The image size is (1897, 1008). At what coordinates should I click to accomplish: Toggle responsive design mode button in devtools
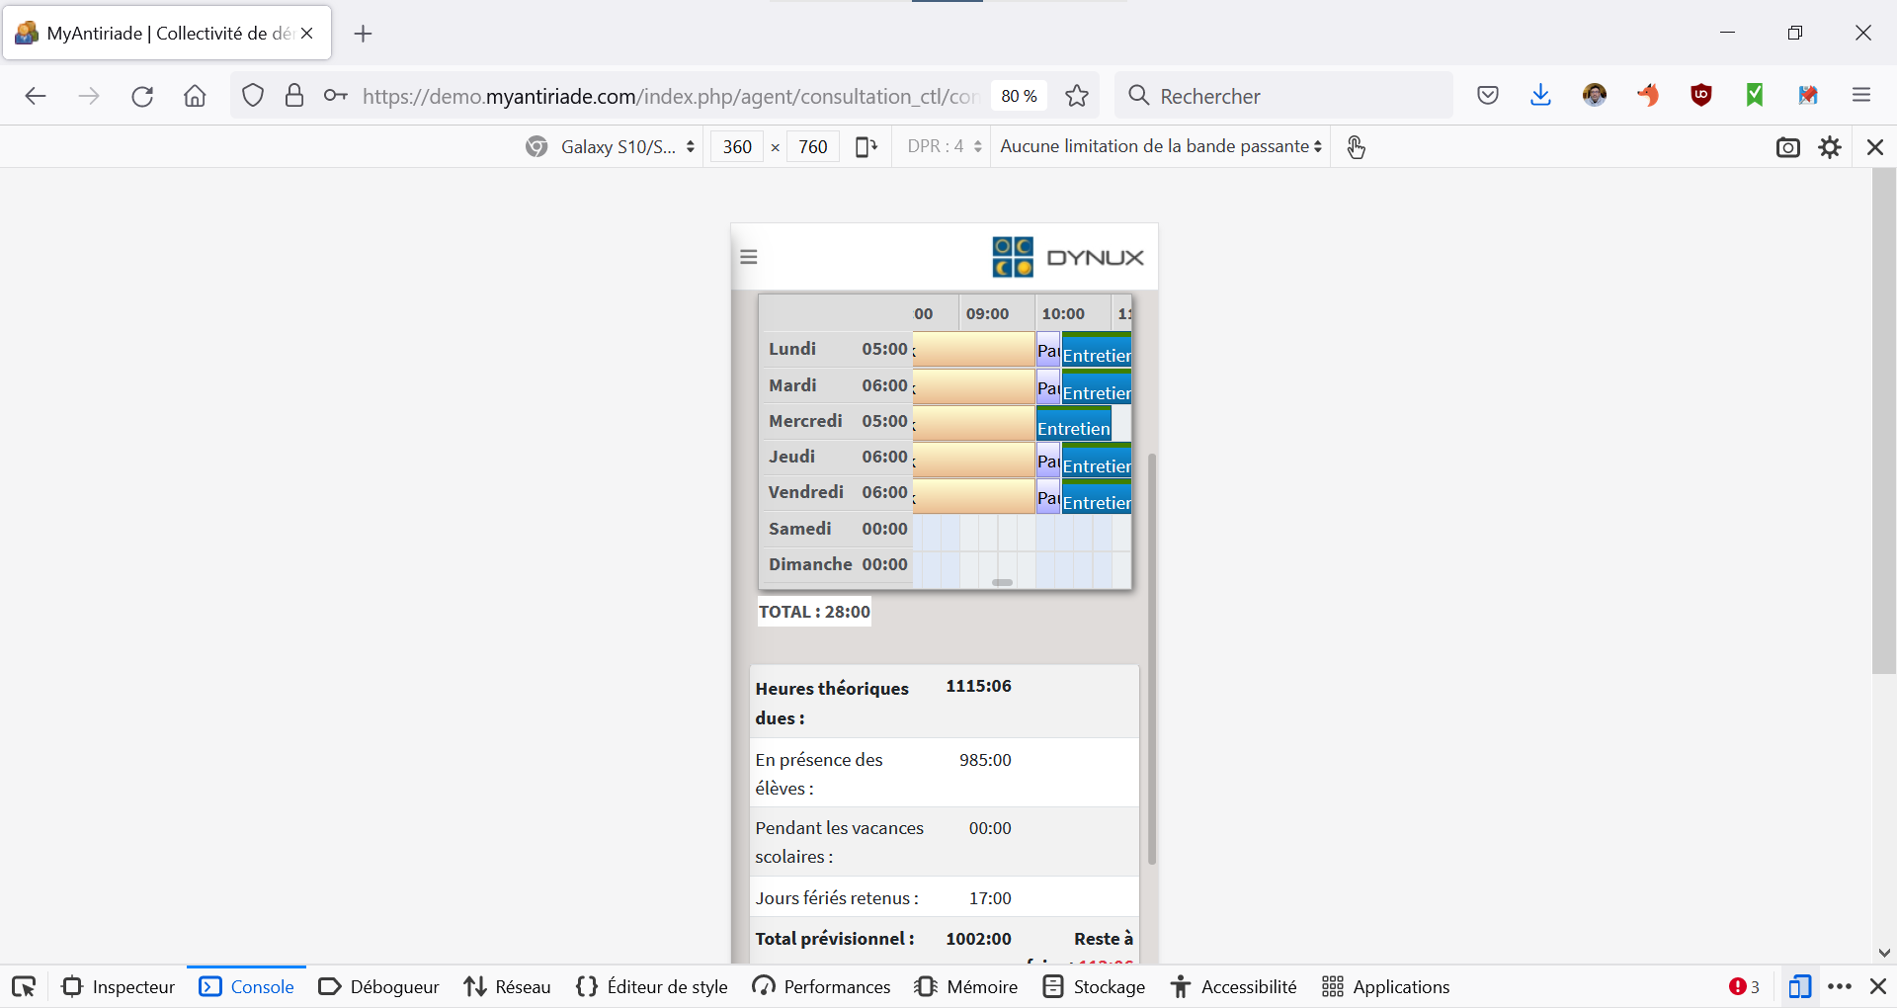point(1799,986)
